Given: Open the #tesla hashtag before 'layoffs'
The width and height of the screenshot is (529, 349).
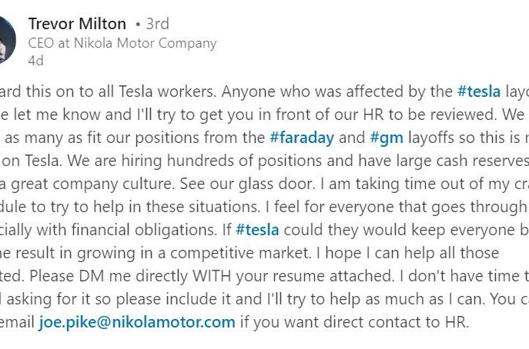Looking at the screenshot, I should [x=479, y=91].
